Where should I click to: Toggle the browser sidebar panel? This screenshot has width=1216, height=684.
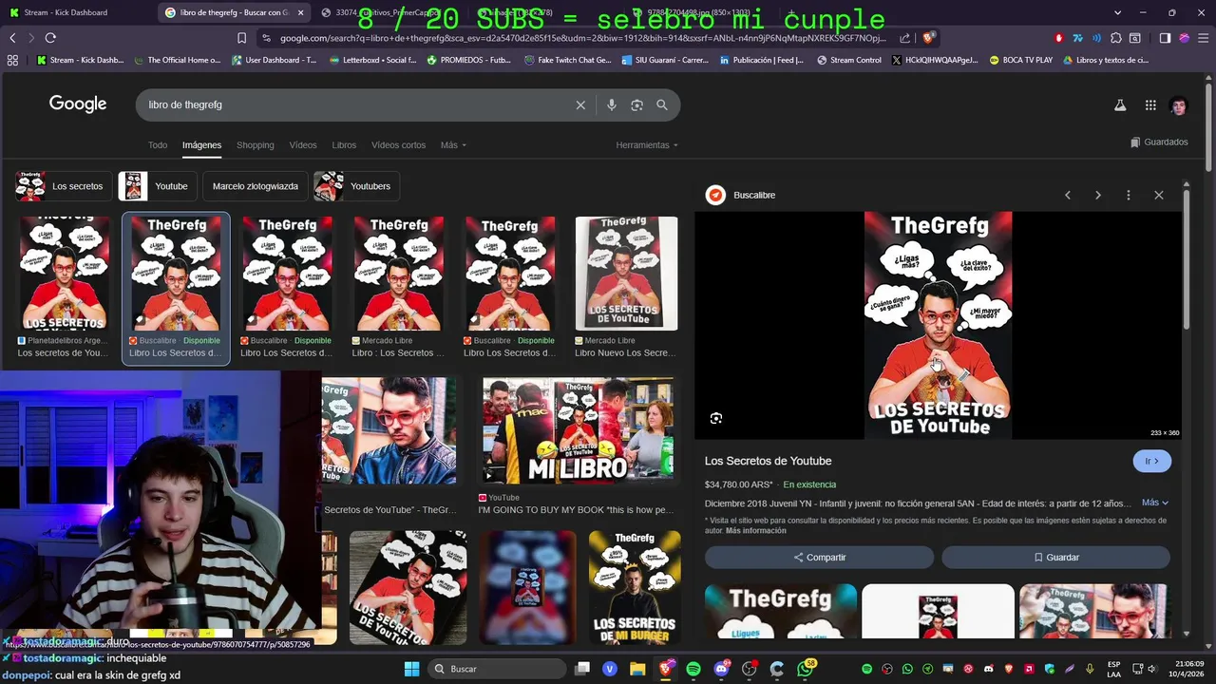pos(1165,38)
